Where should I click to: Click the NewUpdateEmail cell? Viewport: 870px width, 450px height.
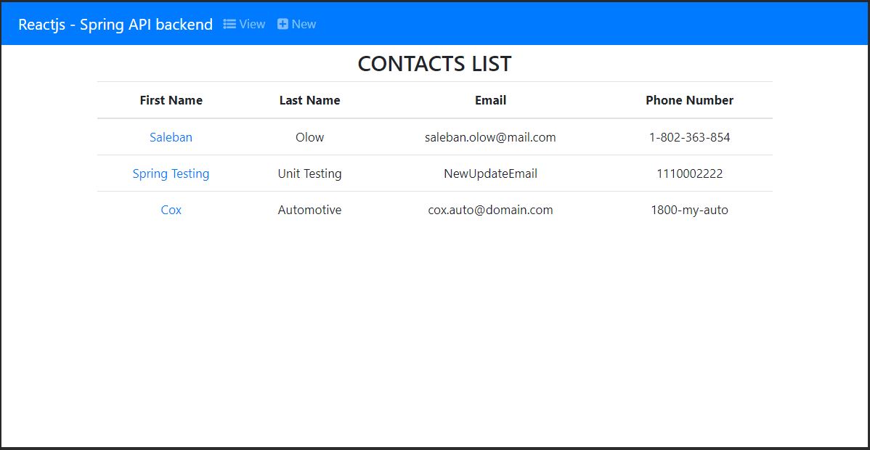tap(490, 173)
